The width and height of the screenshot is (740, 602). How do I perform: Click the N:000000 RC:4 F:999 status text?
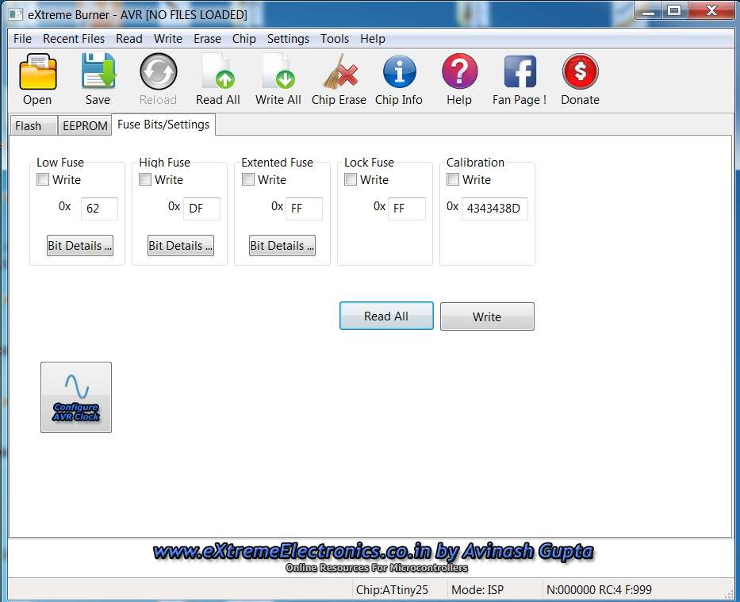[x=599, y=590]
